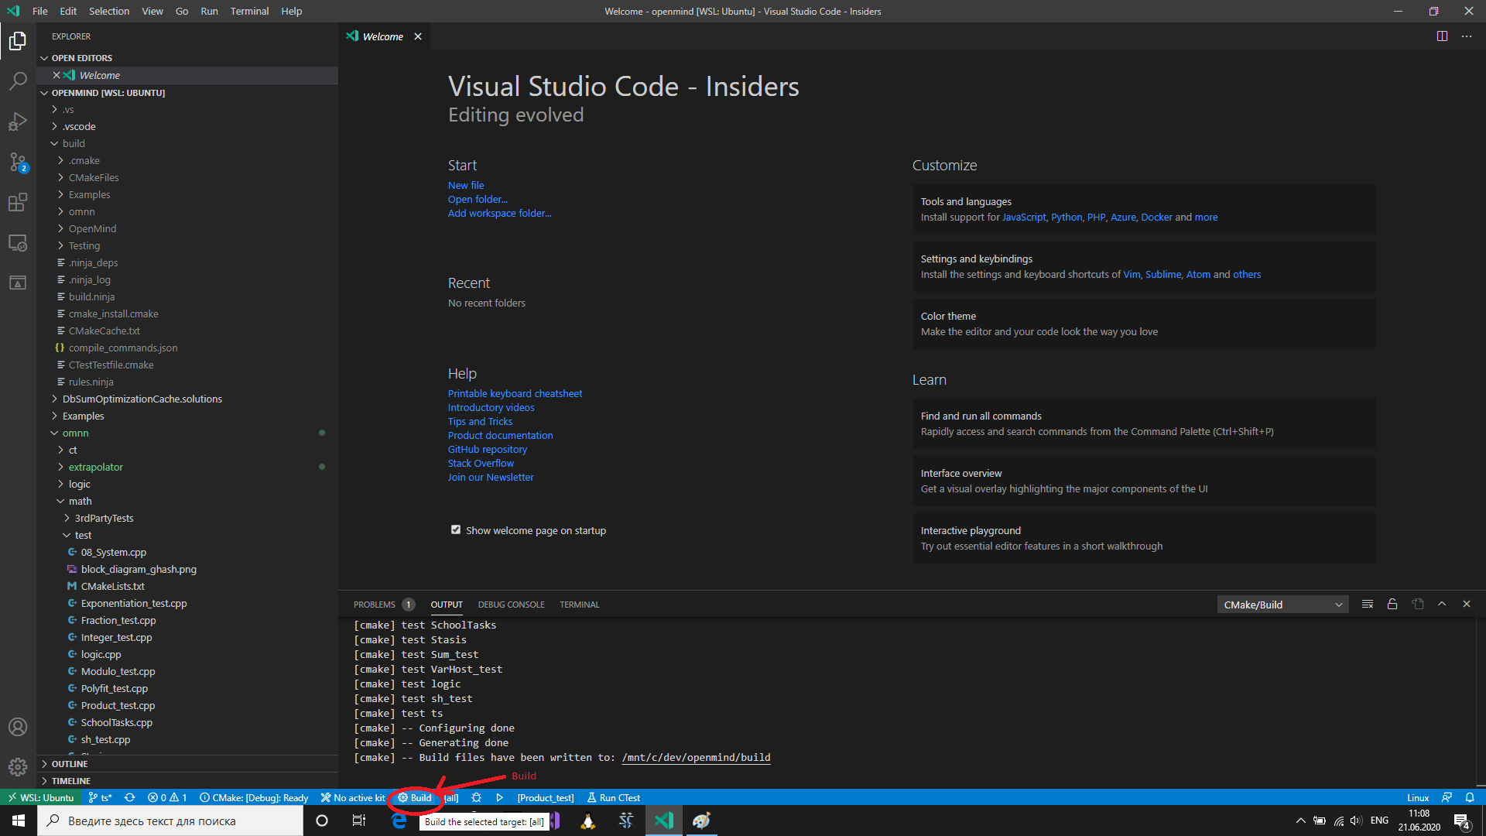Maximize the bottom panel size

tap(1442, 605)
